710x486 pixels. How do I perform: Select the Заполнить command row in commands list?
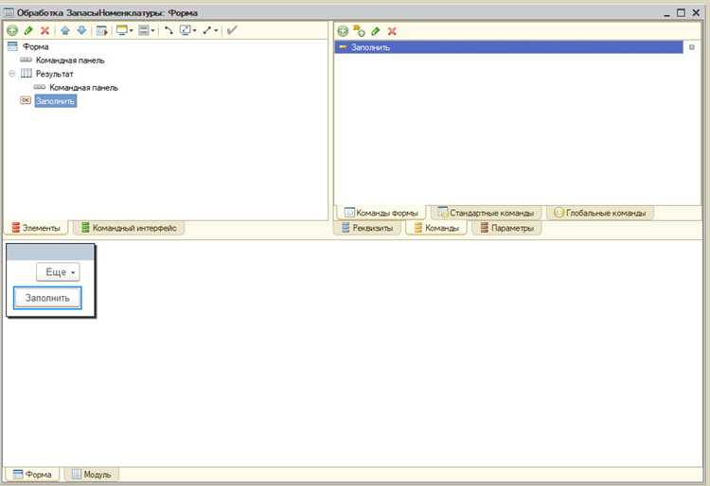(508, 47)
